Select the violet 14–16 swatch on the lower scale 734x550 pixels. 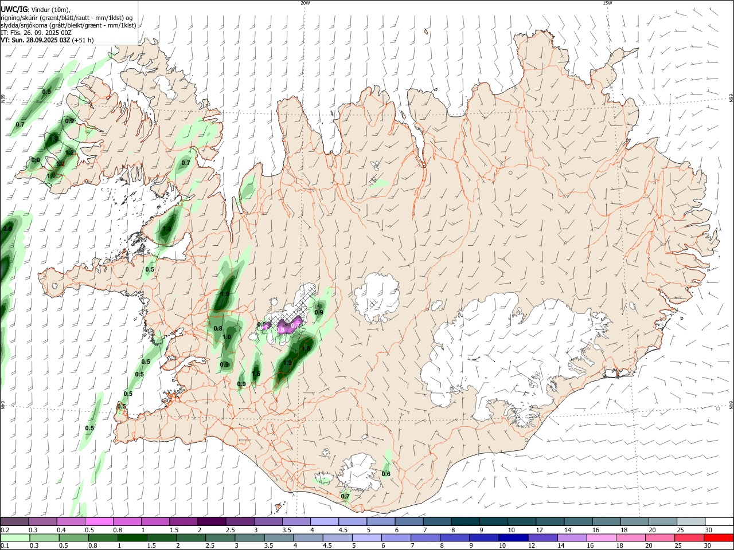(x=572, y=538)
